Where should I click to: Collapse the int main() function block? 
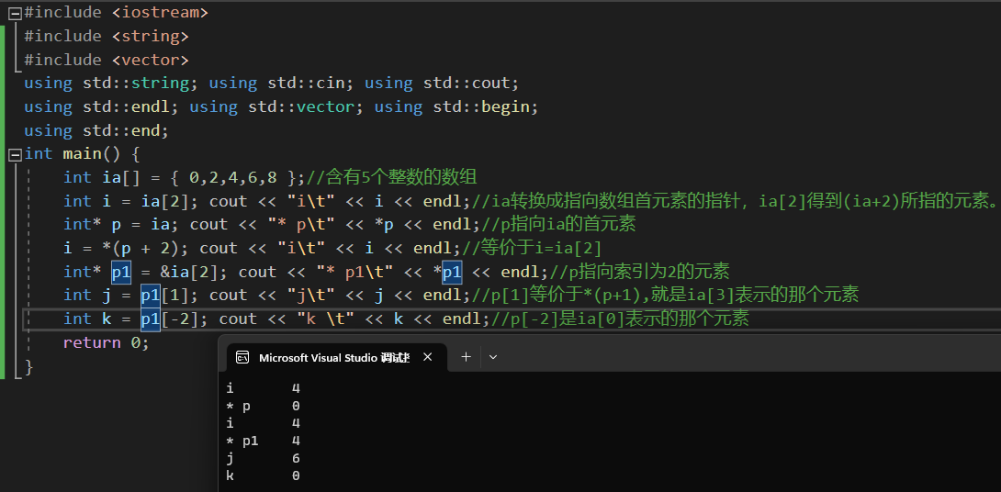point(15,154)
